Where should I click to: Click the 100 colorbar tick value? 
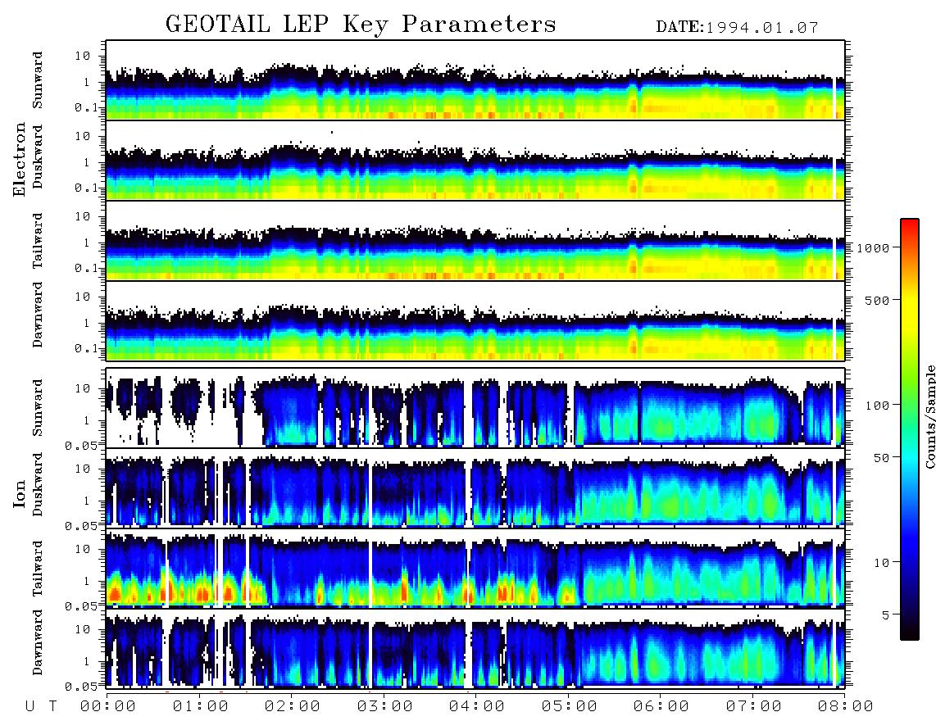878,406
